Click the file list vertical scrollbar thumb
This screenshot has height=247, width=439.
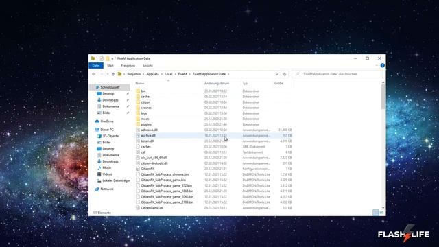[x=383, y=97]
